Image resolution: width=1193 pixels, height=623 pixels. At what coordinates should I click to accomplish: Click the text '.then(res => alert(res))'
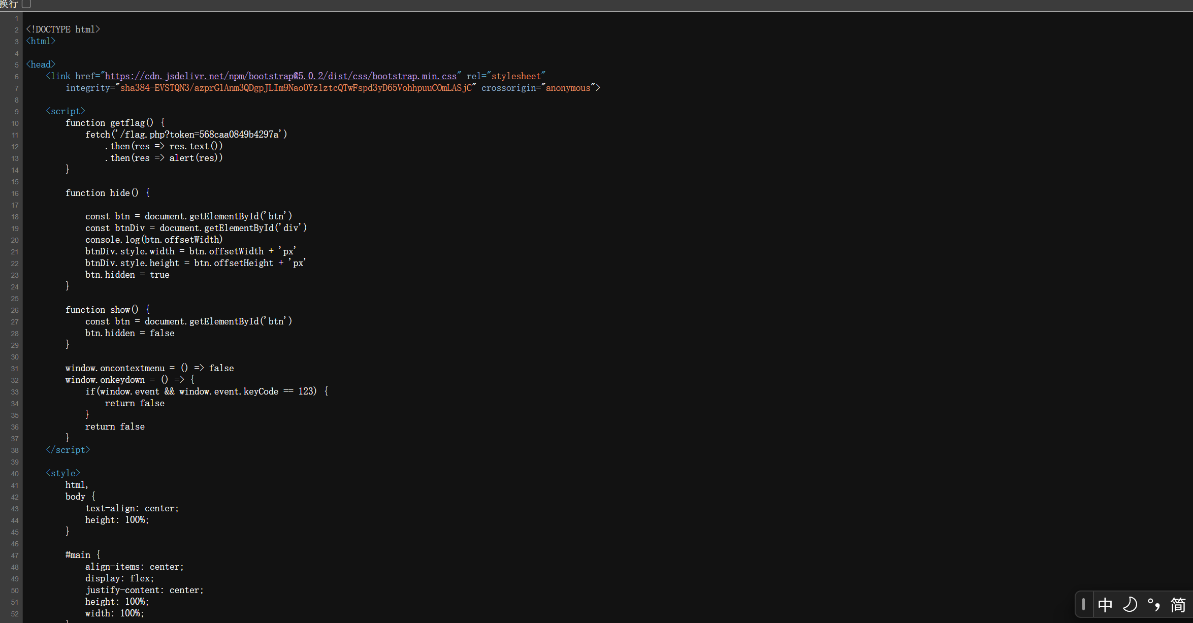164,158
